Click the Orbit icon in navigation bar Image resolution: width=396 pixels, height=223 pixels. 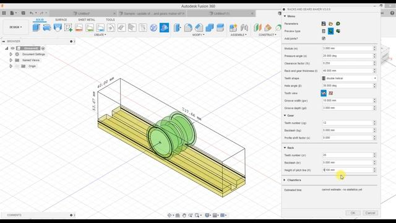click(170, 215)
